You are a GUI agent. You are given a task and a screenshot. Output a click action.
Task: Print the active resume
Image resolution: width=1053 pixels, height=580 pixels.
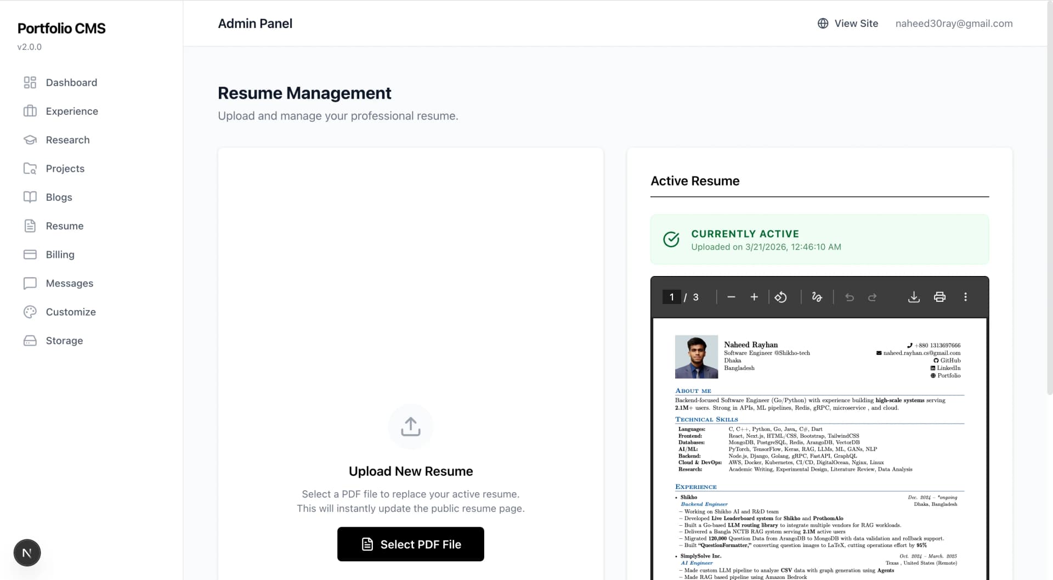[x=940, y=297]
